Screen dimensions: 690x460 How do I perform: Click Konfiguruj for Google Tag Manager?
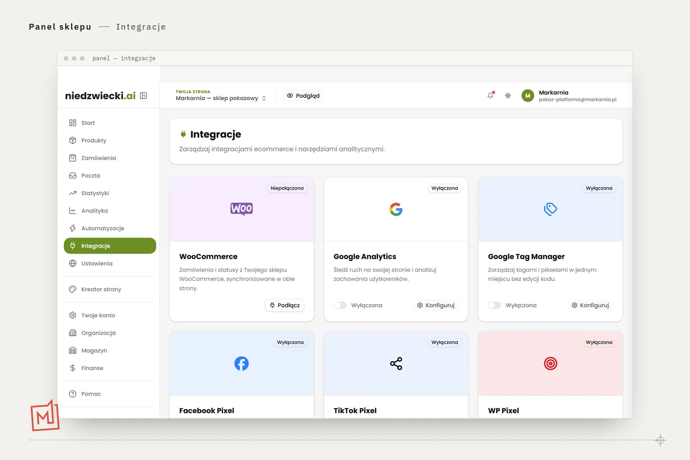pos(590,305)
